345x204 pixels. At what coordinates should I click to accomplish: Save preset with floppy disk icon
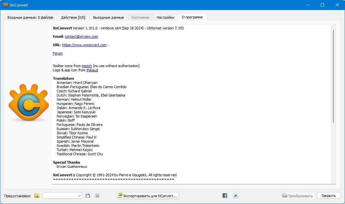coord(88,196)
